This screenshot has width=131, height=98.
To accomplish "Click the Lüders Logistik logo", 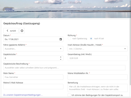I will click(x=9, y=9).
